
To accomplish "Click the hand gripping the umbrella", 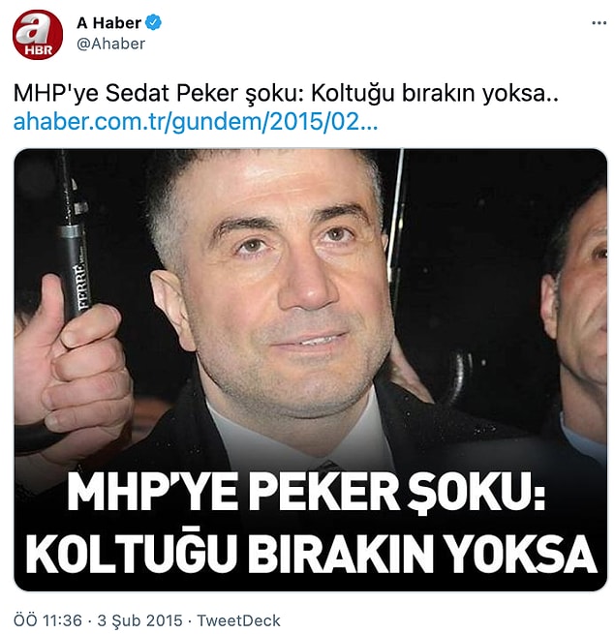I will (73, 366).
